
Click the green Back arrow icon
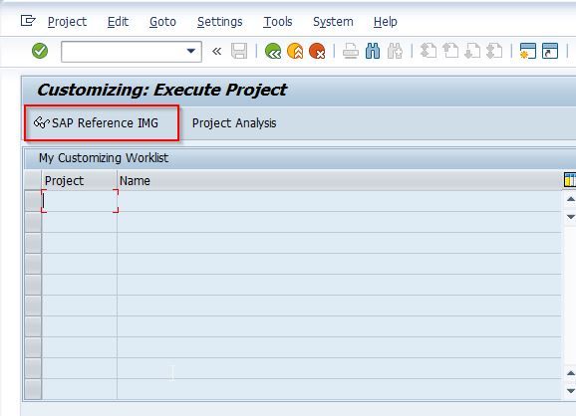coord(273,51)
